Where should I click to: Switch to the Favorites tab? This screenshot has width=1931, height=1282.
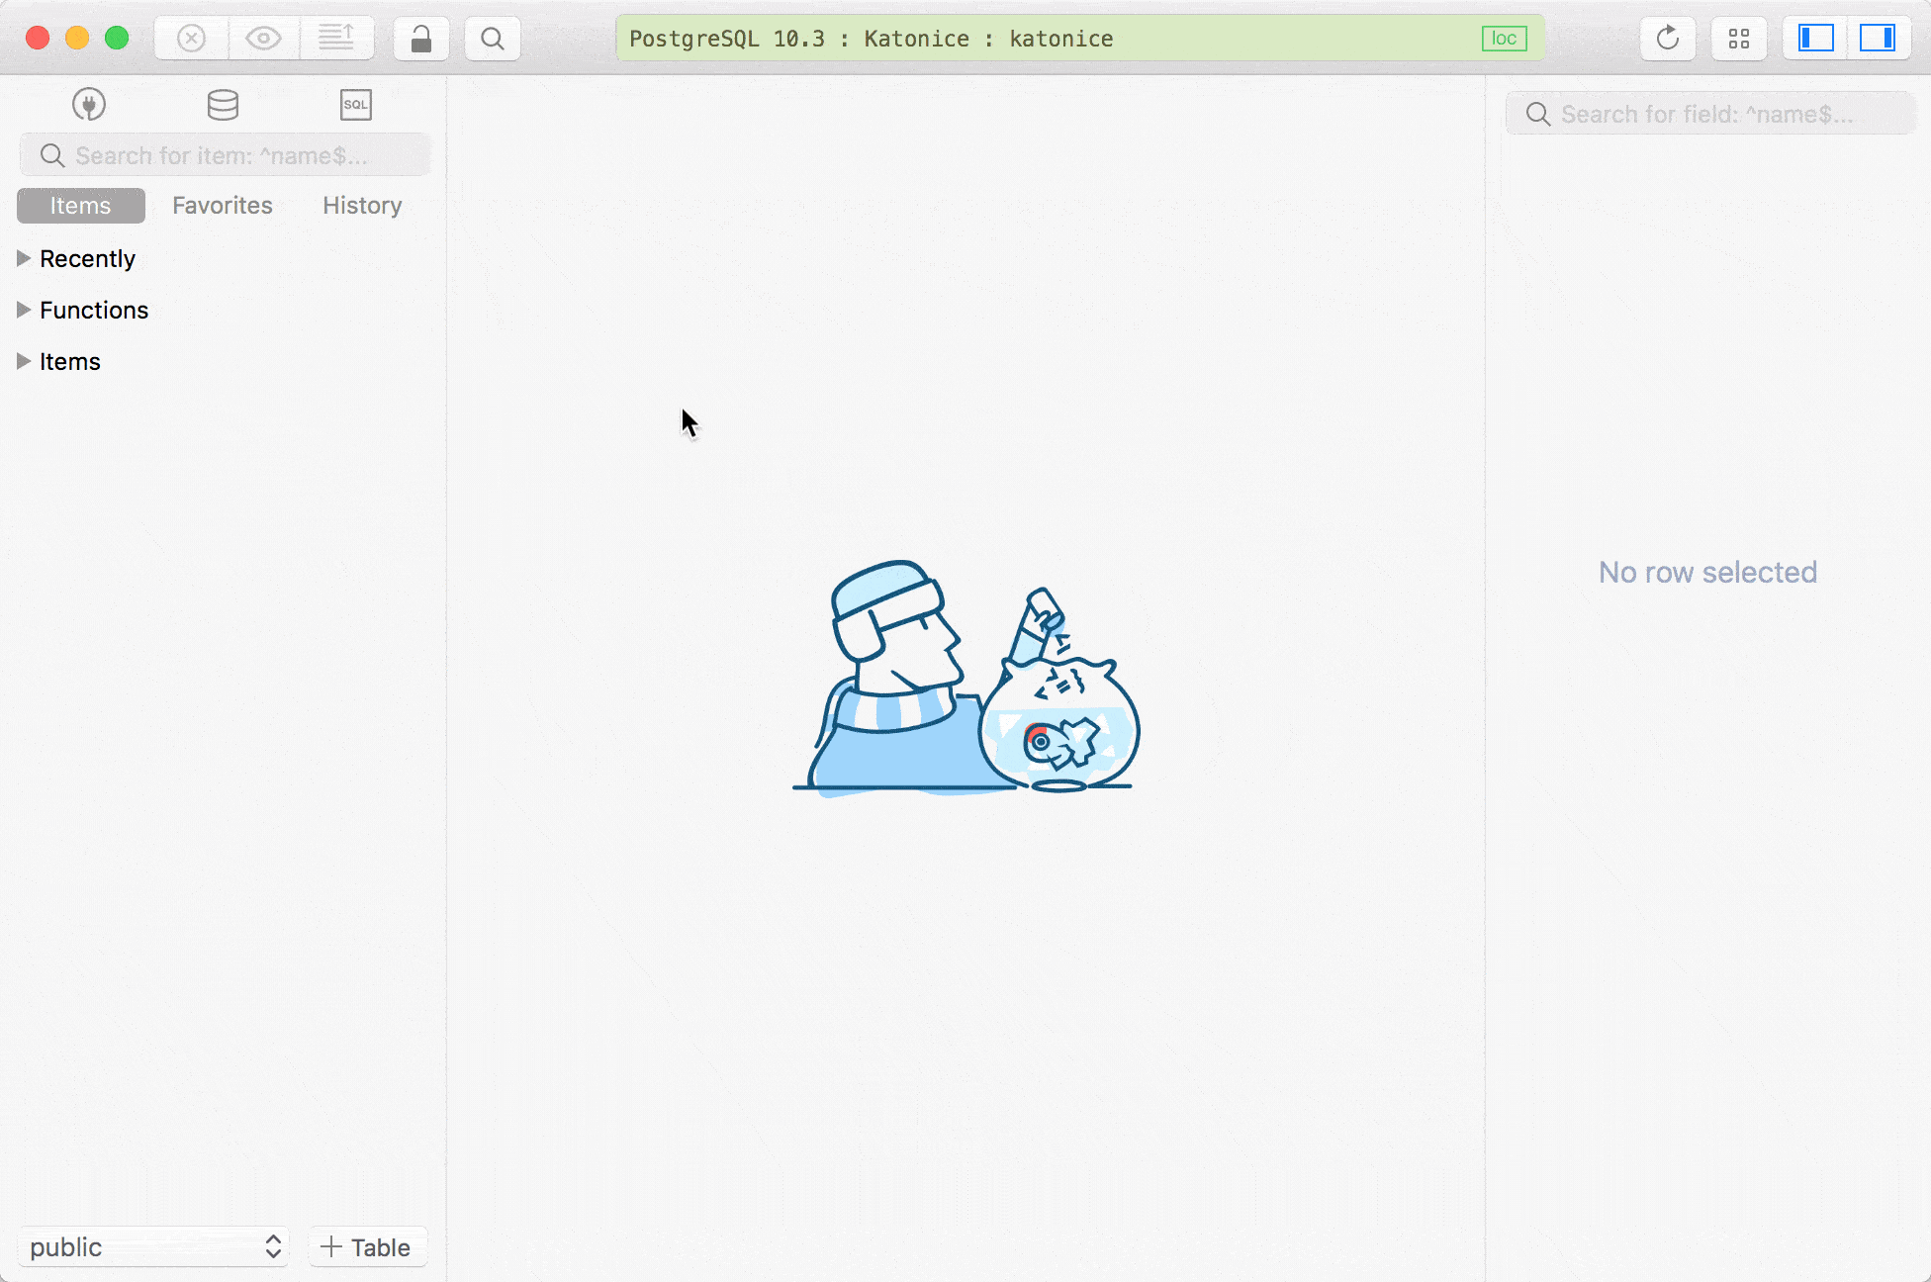[222, 205]
